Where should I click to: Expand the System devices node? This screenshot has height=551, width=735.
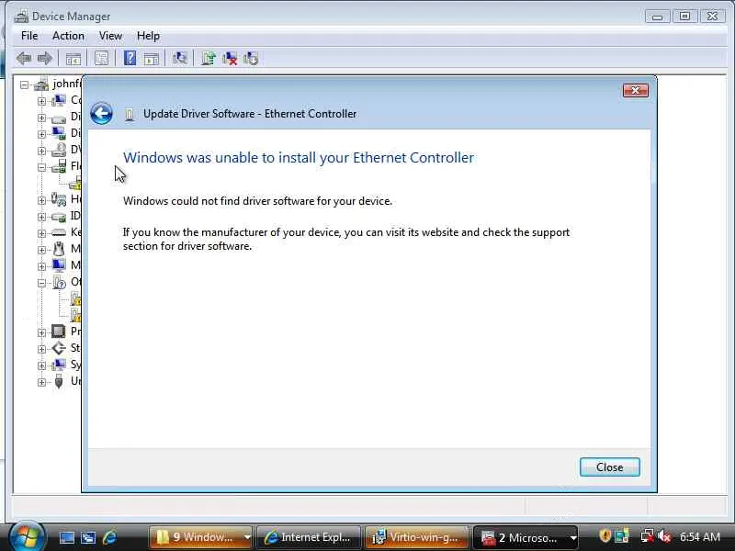(41, 365)
